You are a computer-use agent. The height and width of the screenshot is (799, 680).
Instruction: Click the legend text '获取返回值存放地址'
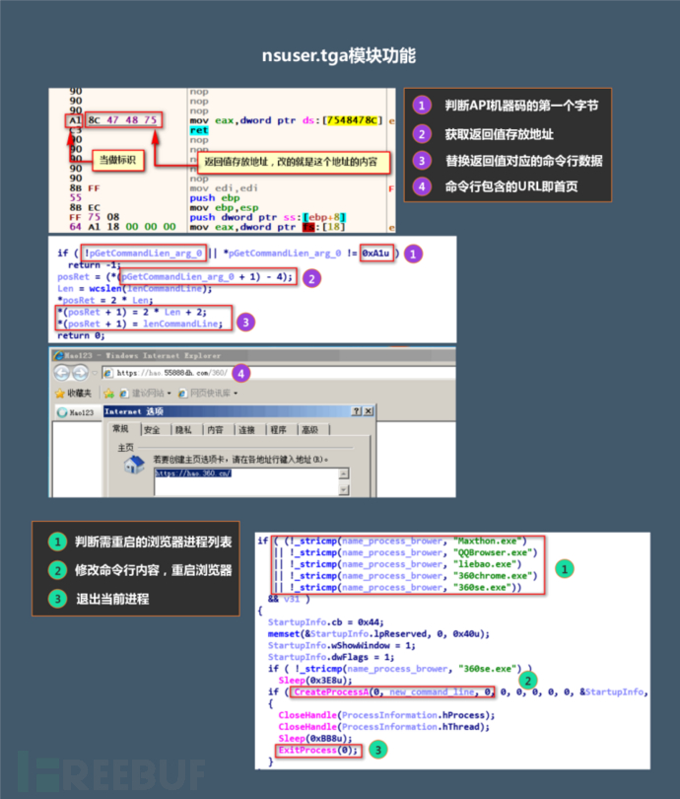pos(499,134)
